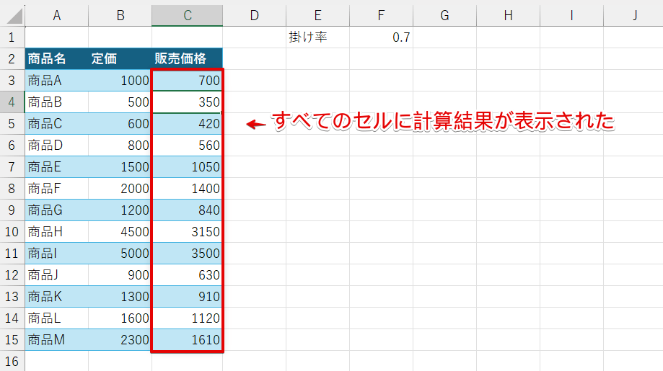Click the 定価 cell showing 4500
Screen dimensions: 663x371
(x=120, y=232)
